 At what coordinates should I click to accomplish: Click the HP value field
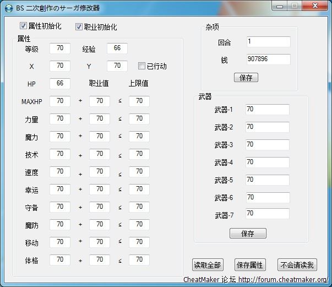tap(59, 84)
